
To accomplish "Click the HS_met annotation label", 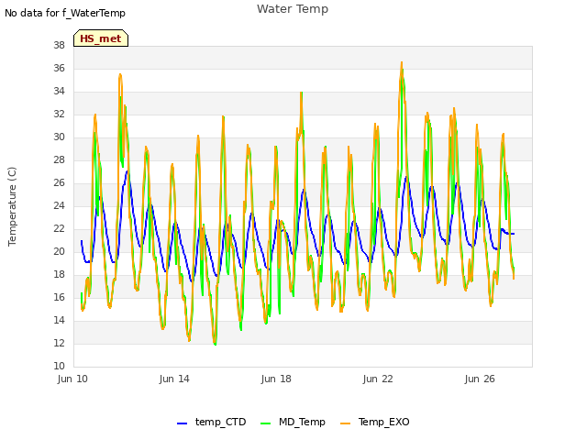I will (x=101, y=38).
